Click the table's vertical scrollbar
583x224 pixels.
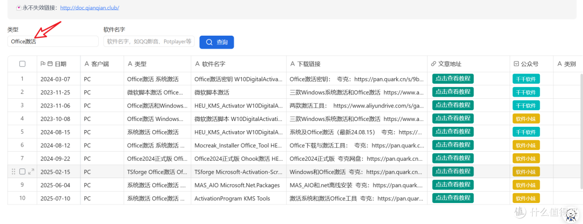point(581,138)
